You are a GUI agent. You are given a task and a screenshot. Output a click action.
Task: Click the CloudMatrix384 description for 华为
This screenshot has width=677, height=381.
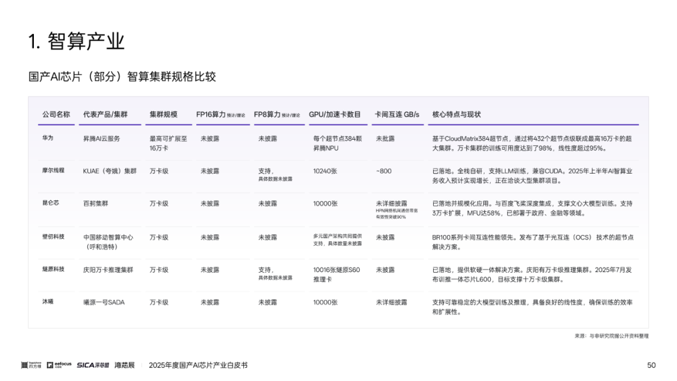[x=532, y=144]
